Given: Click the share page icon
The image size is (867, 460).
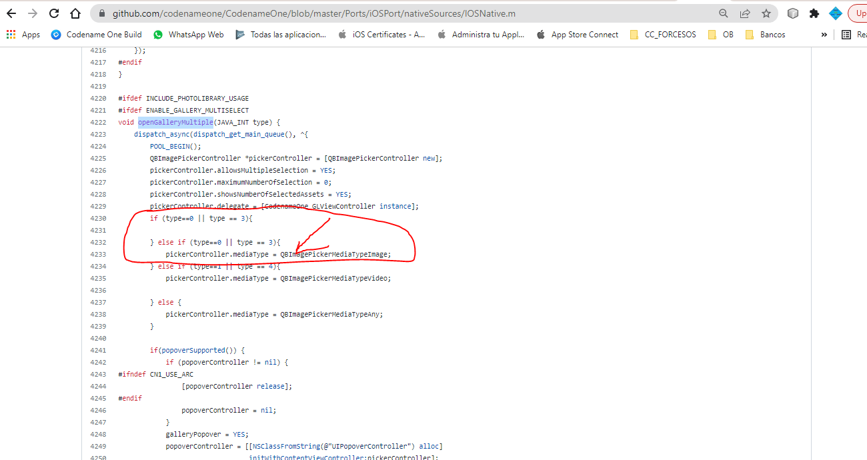Looking at the screenshot, I should pyautogui.click(x=745, y=13).
